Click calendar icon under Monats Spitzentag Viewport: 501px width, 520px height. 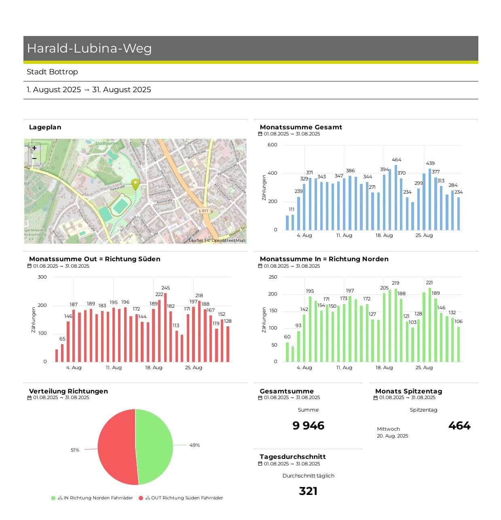pos(376,398)
